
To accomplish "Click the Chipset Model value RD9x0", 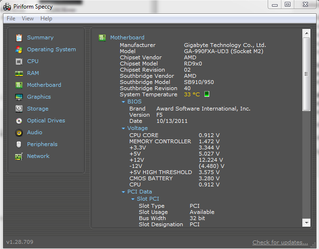I will [193, 64].
